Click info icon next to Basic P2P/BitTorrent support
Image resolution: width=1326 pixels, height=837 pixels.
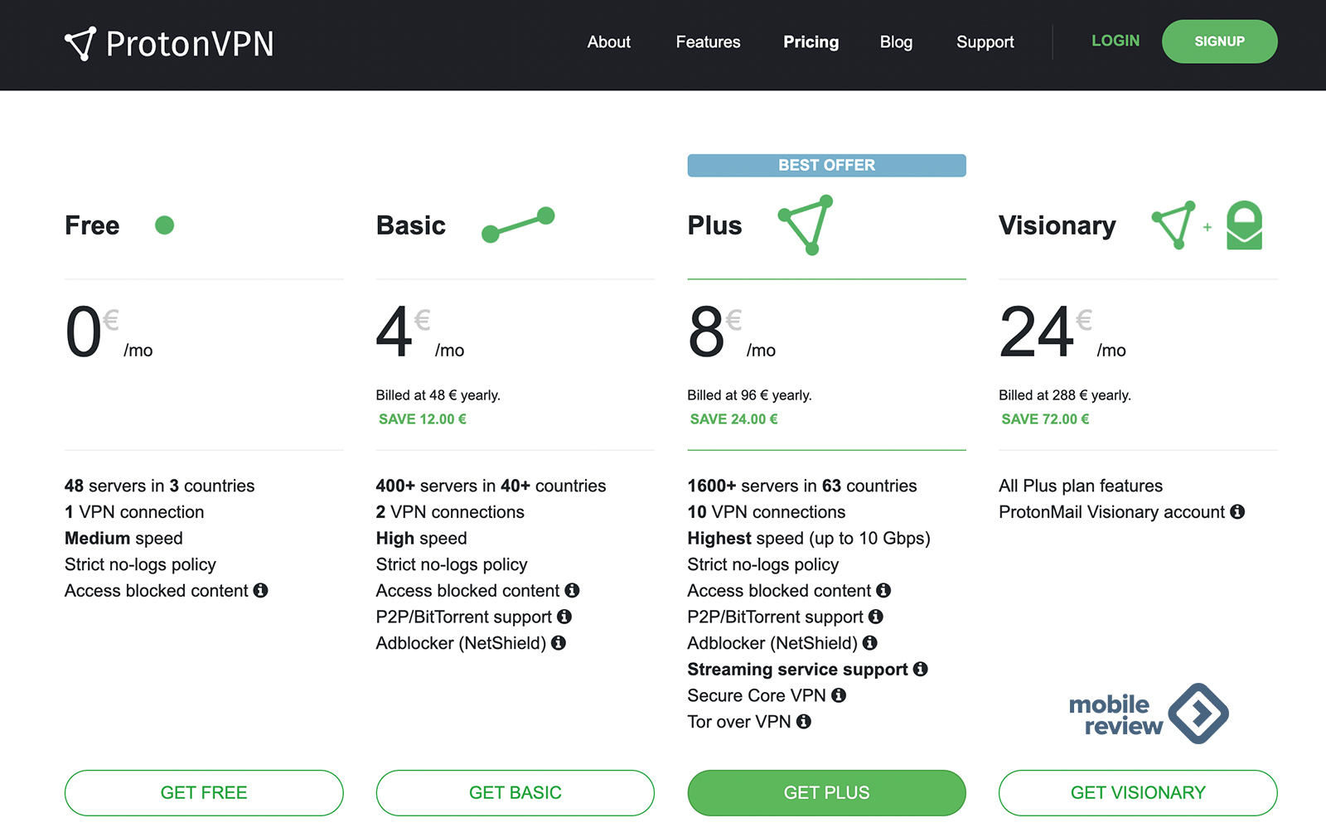click(x=564, y=617)
